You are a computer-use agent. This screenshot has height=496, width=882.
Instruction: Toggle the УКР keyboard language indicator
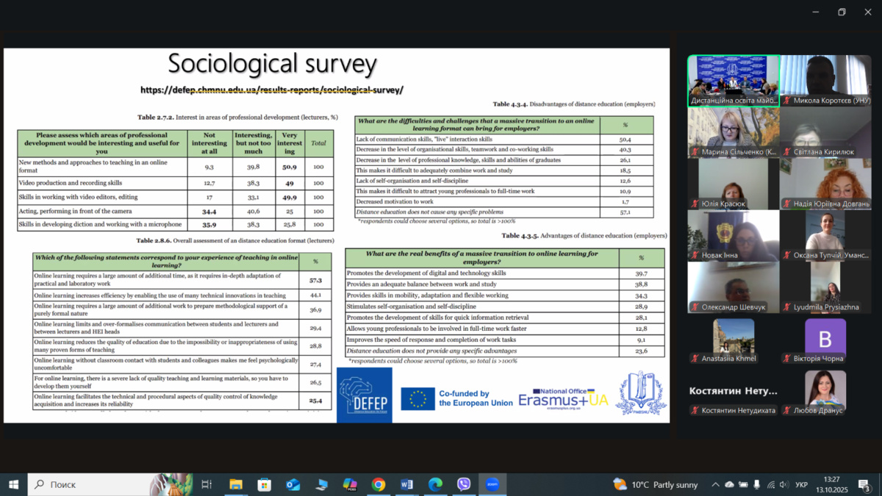(802, 485)
